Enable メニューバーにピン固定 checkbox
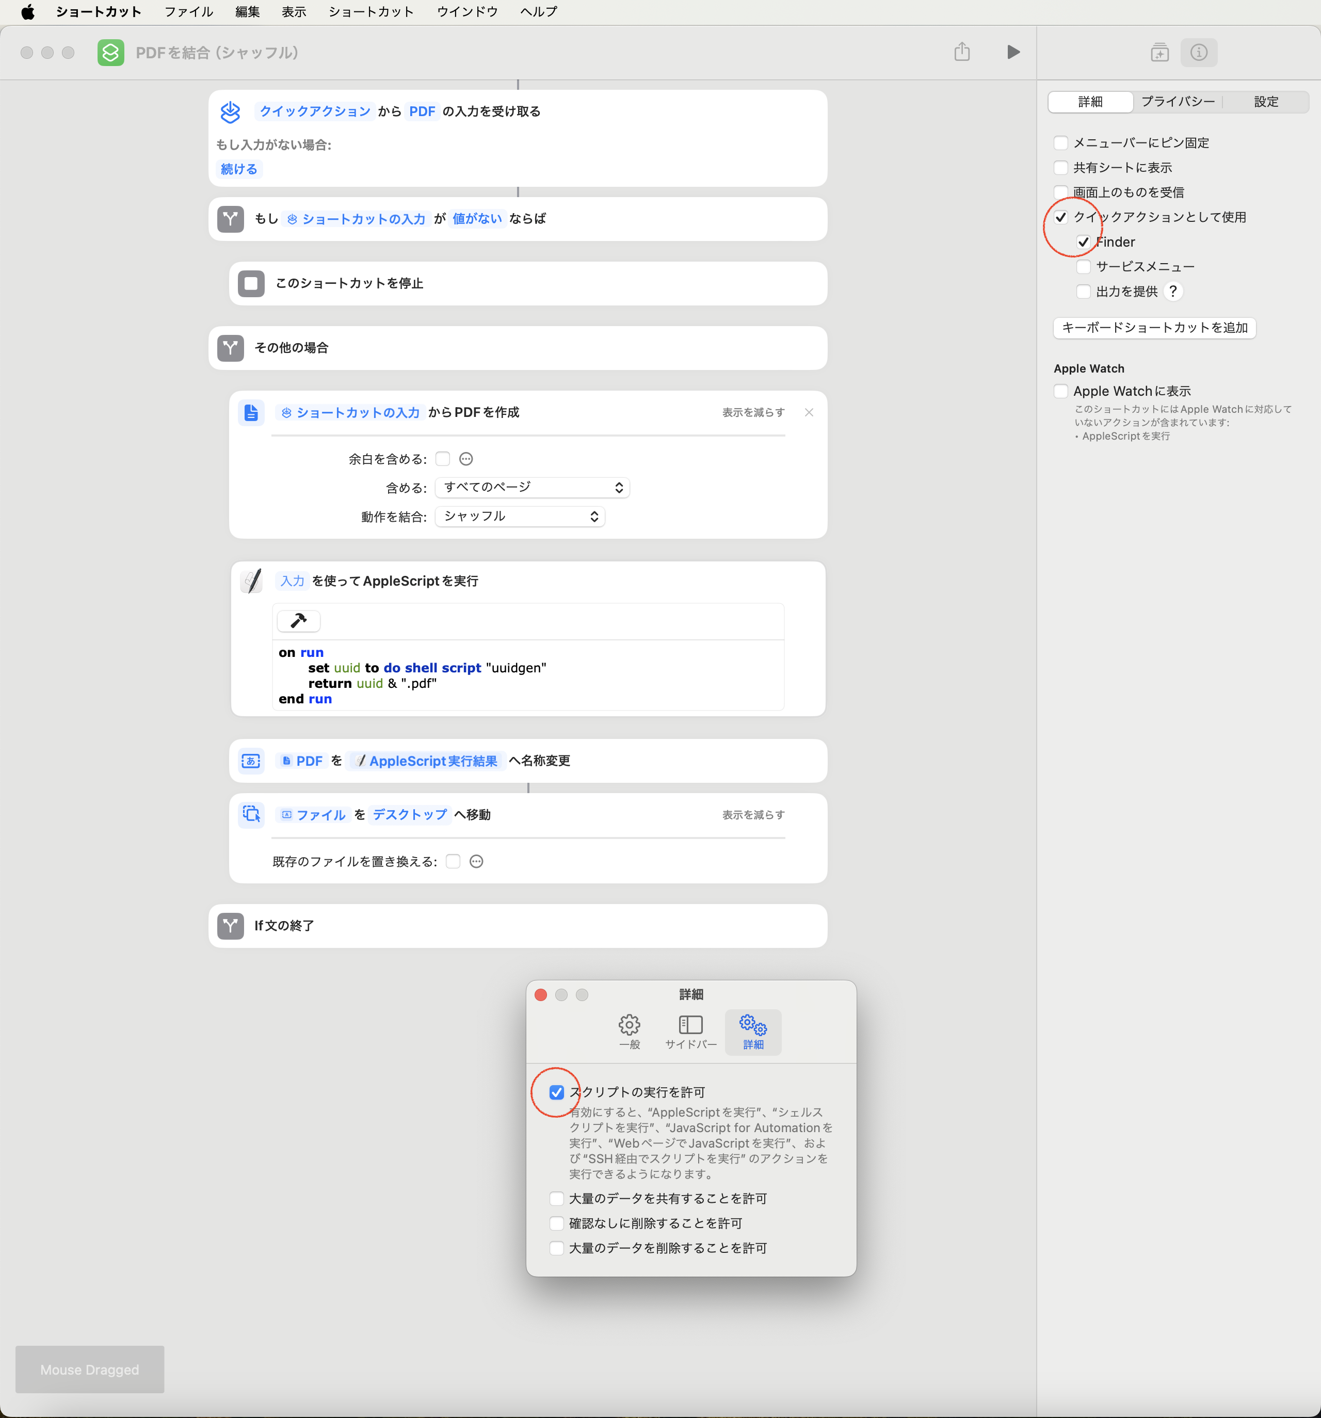1321x1418 pixels. [x=1060, y=142]
